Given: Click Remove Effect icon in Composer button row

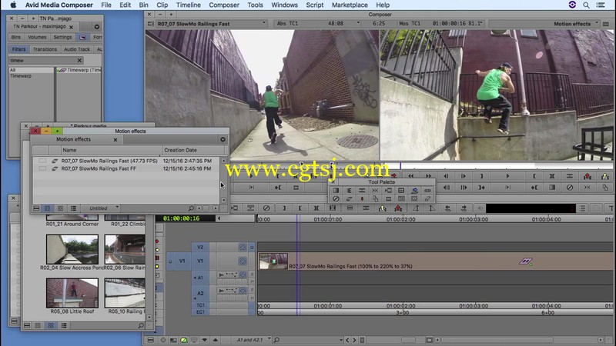Looking at the screenshot, I should [x=570, y=188].
